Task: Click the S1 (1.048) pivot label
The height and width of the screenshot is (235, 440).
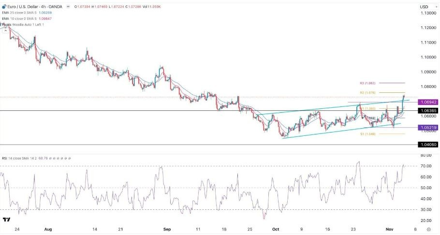Action: (367, 134)
